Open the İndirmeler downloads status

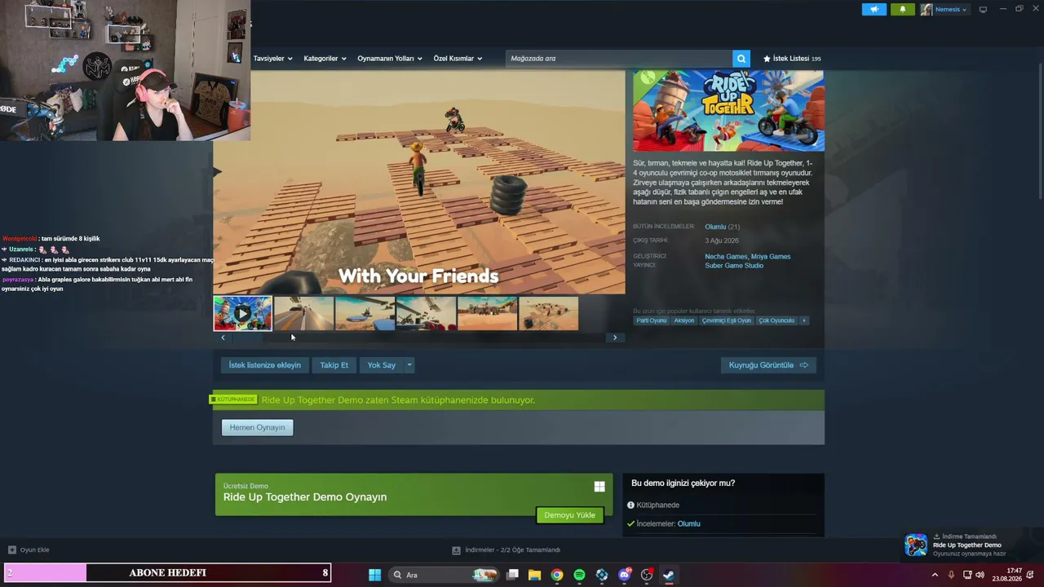pos(506,550)
